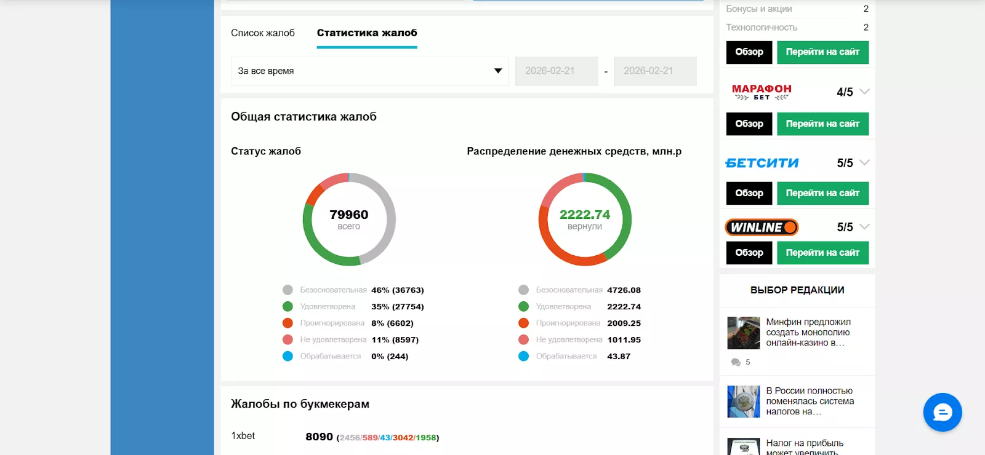Viewport: 985px width, 455px height.
Task: Click the start date field 2026-02-21
Action: (x=557, y=71)
